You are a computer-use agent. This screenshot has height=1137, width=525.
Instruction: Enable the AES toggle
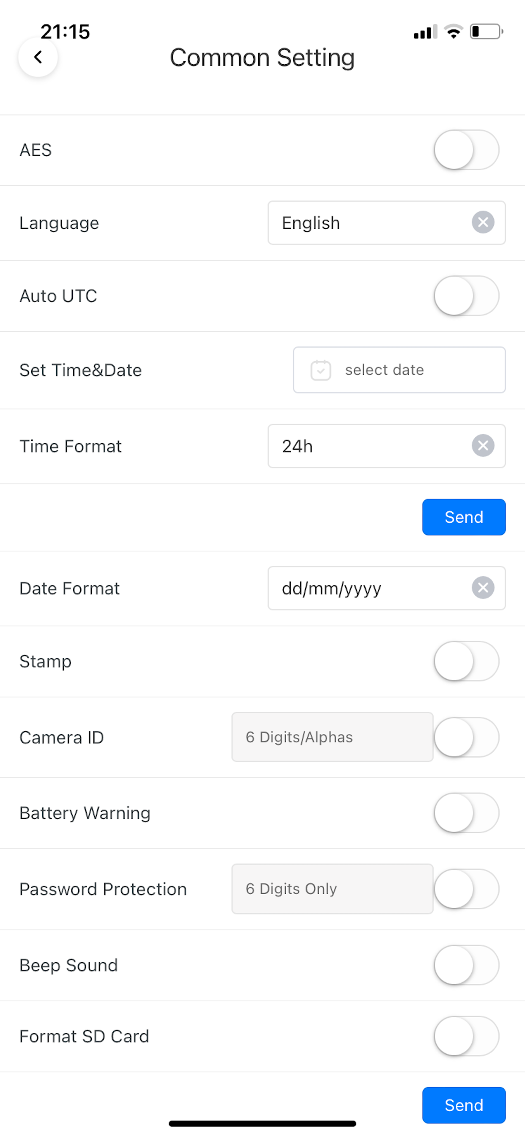coord(466,150)
